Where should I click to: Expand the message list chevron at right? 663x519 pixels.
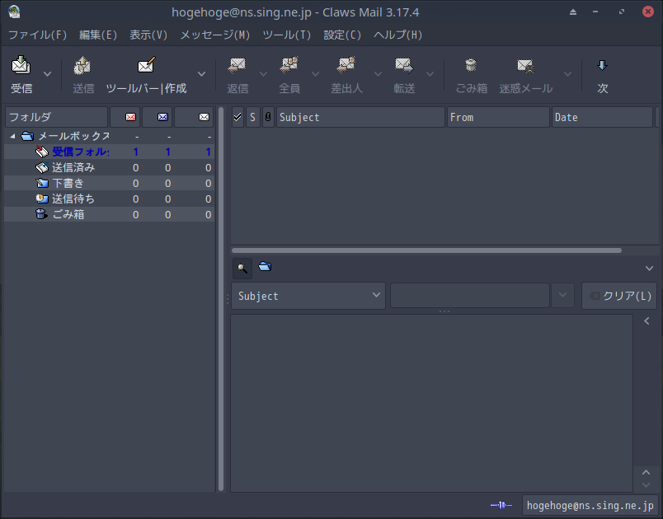point(650,269)
